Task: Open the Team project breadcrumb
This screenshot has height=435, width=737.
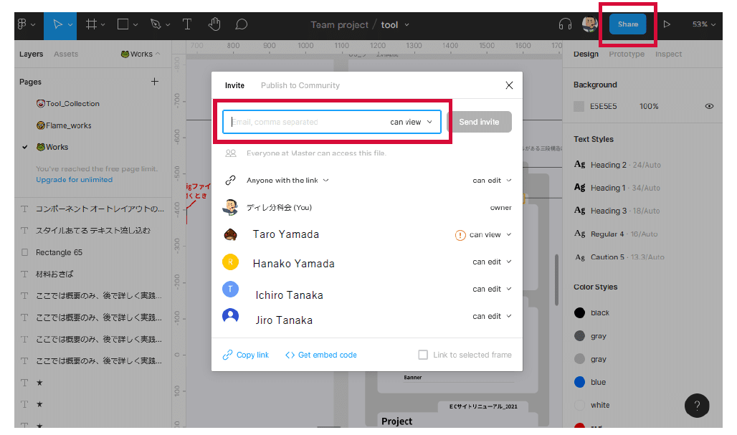Action: pos(339,25)
